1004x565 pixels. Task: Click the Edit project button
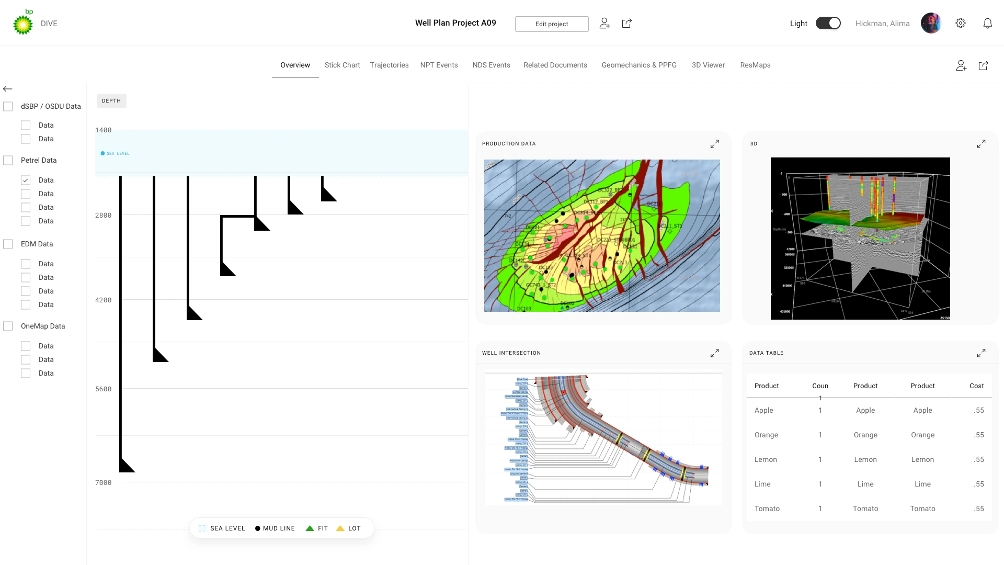point(551,24)
